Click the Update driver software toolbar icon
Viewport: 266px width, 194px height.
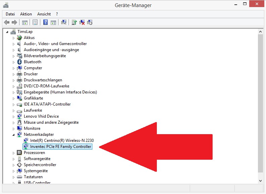click(x=74, y=23)
